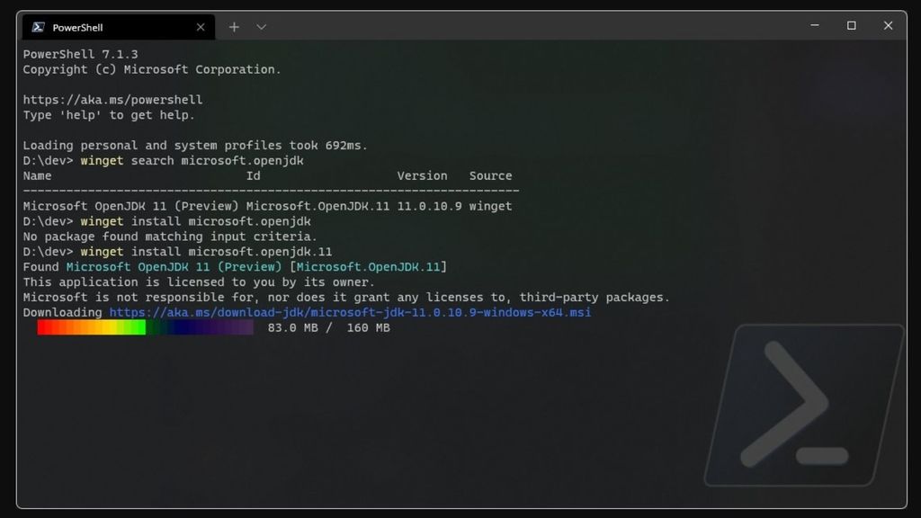Click the Version column header
The image size is (921, 518).
[423, 175]
